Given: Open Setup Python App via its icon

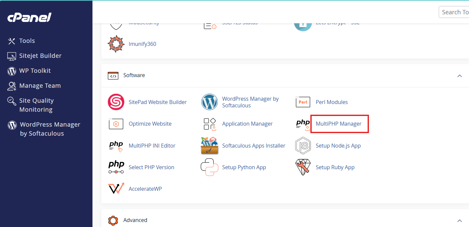Looking at the screenshot, I should (x=209, y=167).
